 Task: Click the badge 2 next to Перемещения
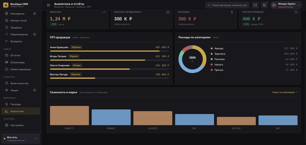tap(34, 34)
